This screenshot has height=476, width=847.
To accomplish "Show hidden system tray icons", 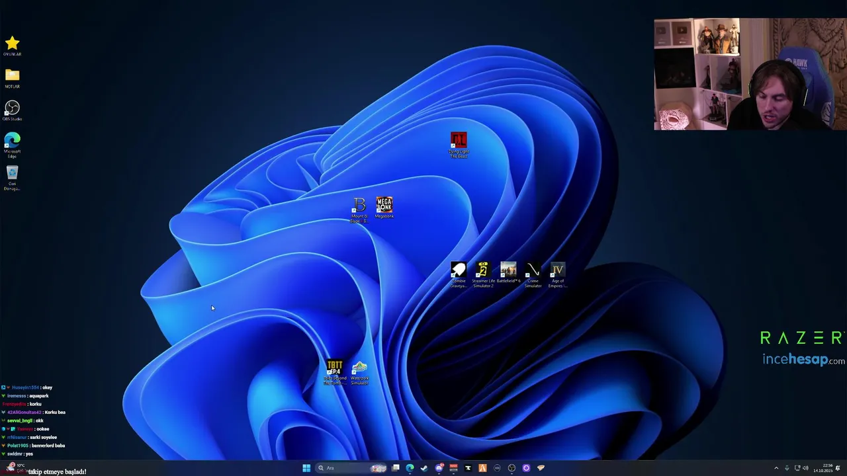I will [776, 468].
